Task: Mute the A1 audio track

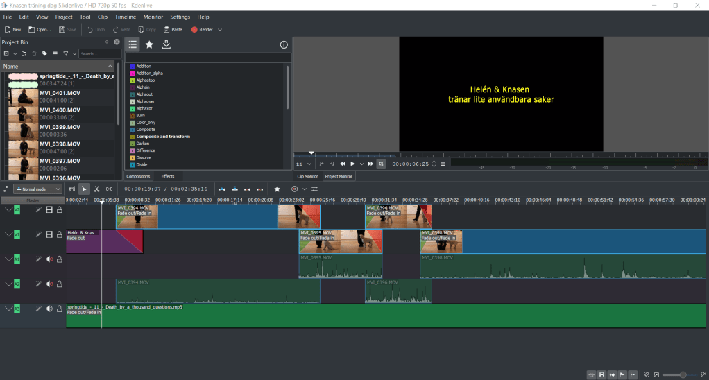Action: (49, 259)
